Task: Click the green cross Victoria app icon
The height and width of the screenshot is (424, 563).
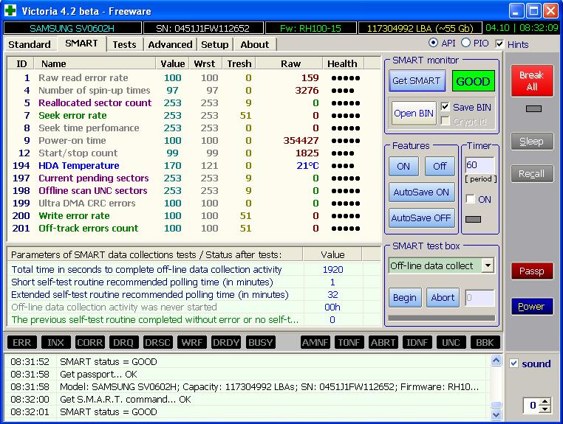Action: (10, 11)
